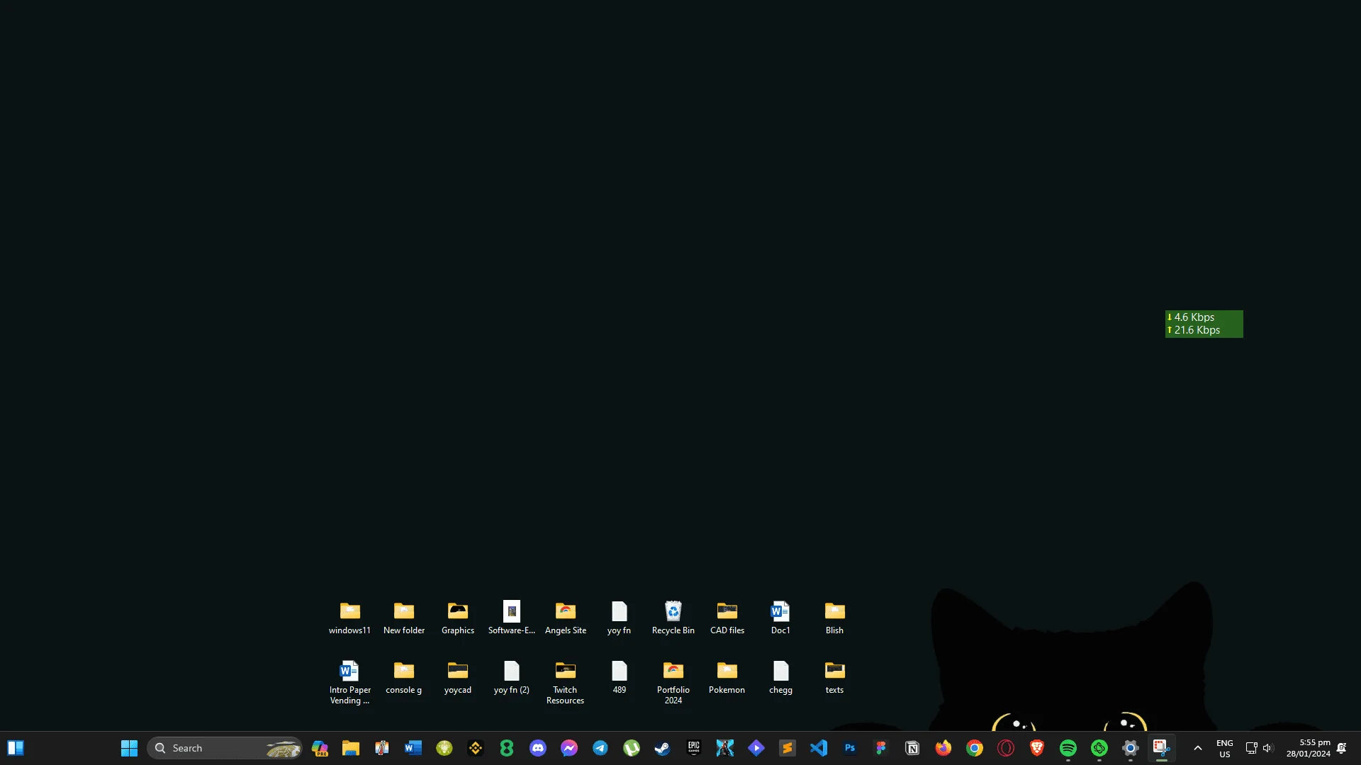Open Snipping Tool in the taskbar
This screenshot has height=765, width=1361.
[x=1162, y=748]
